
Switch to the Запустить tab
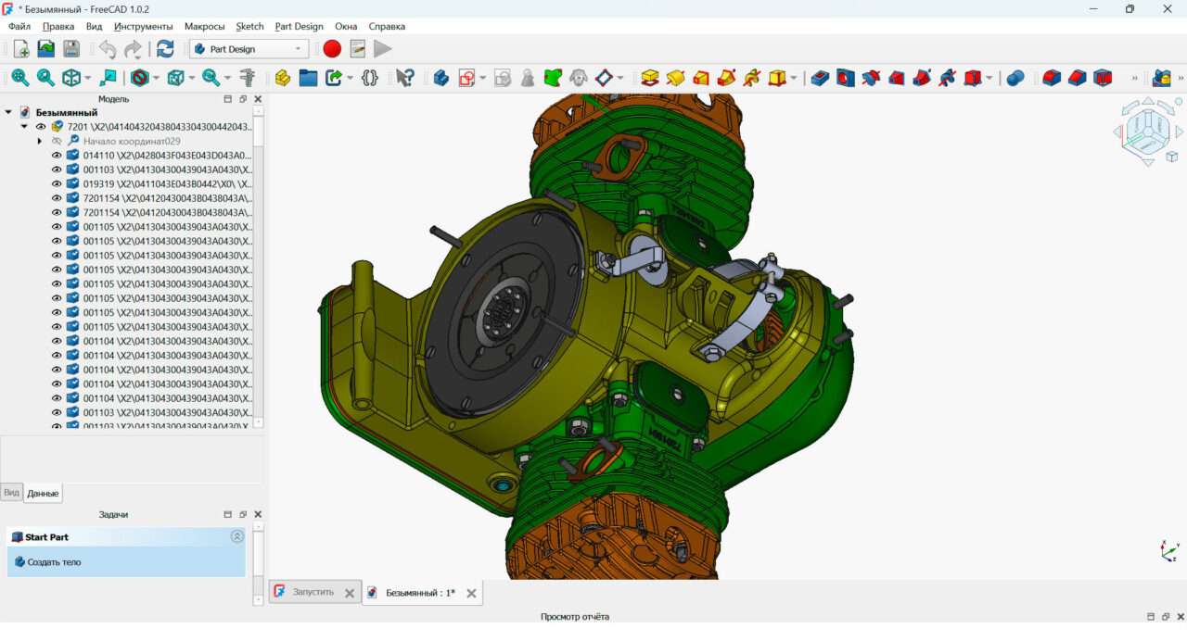coord(313,592)
